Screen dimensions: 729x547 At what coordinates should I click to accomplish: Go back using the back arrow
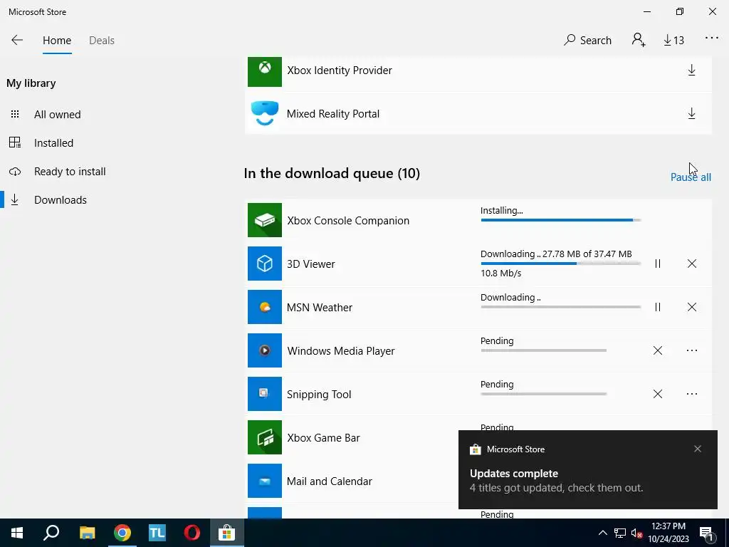point(17,40)
